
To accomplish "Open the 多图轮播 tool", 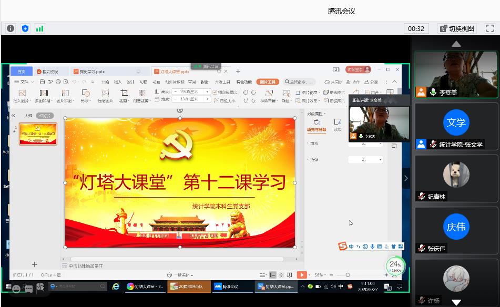I will click(44, 96).
